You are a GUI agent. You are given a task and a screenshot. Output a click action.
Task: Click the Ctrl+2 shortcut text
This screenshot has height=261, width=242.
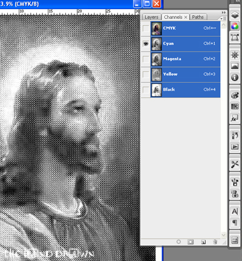pyautogui.click(x=209, y=59)
